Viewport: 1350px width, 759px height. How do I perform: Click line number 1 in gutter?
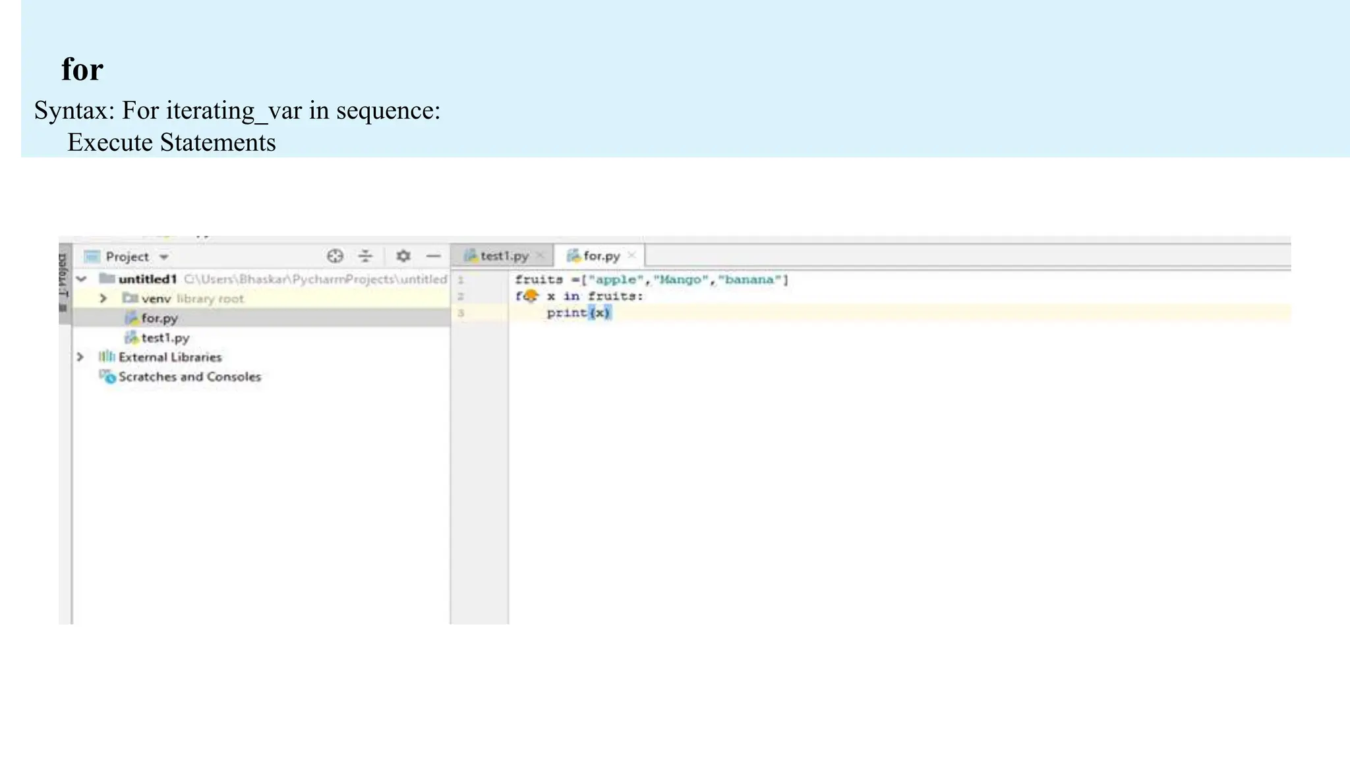[x=461, y=280]
